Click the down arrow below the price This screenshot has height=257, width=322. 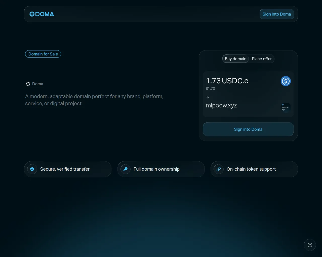(208, 97)
